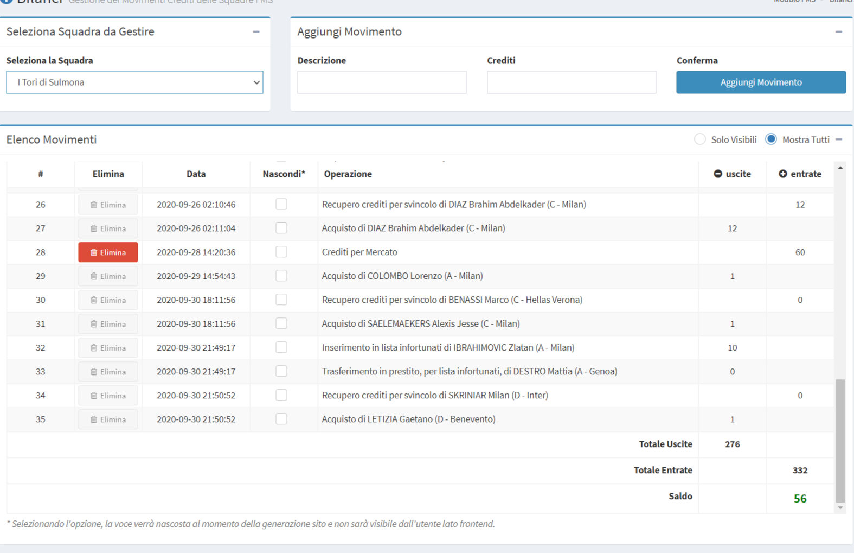
Task: Click the Elimina button in row 31
Action: pyautogui.click(x=108, y=324)
